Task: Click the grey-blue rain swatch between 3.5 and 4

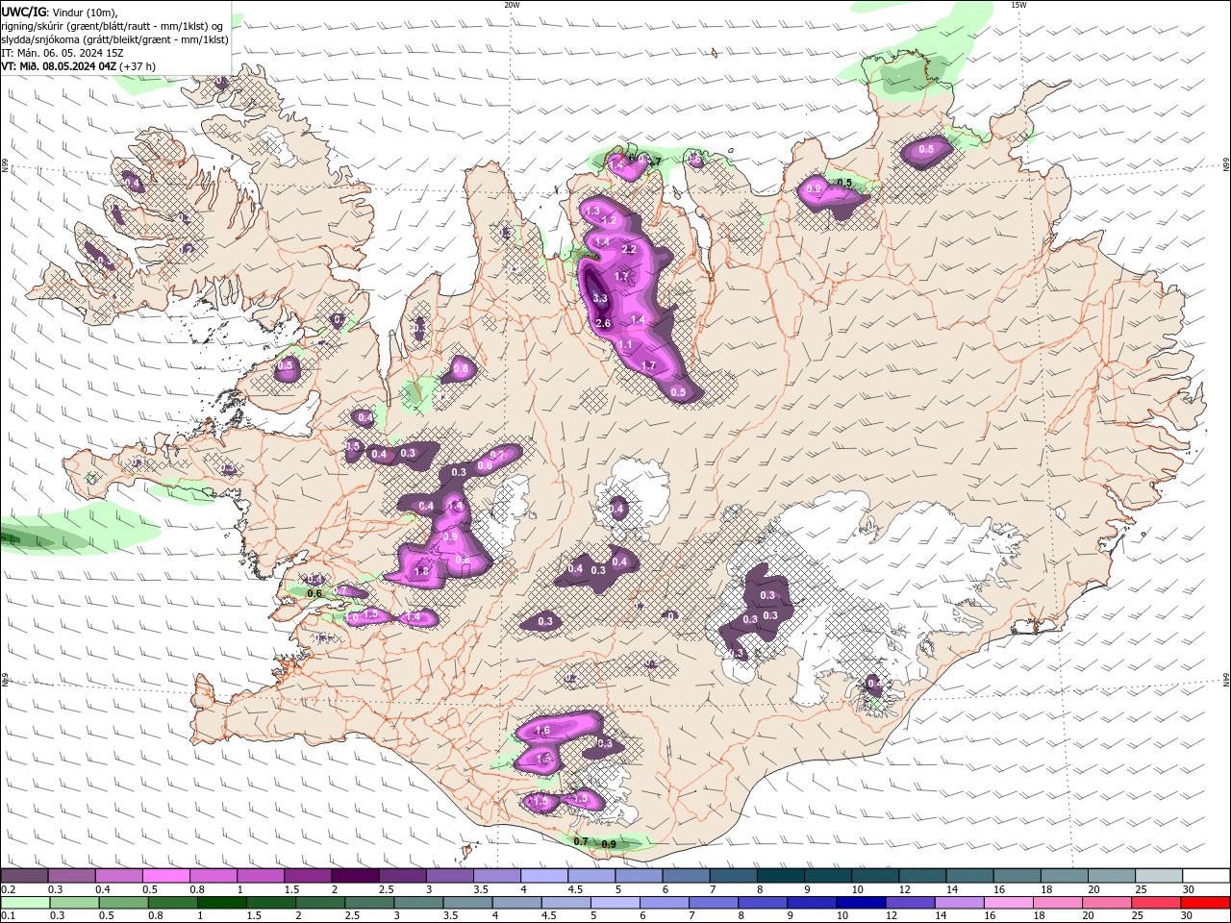Action: point(467,903)
